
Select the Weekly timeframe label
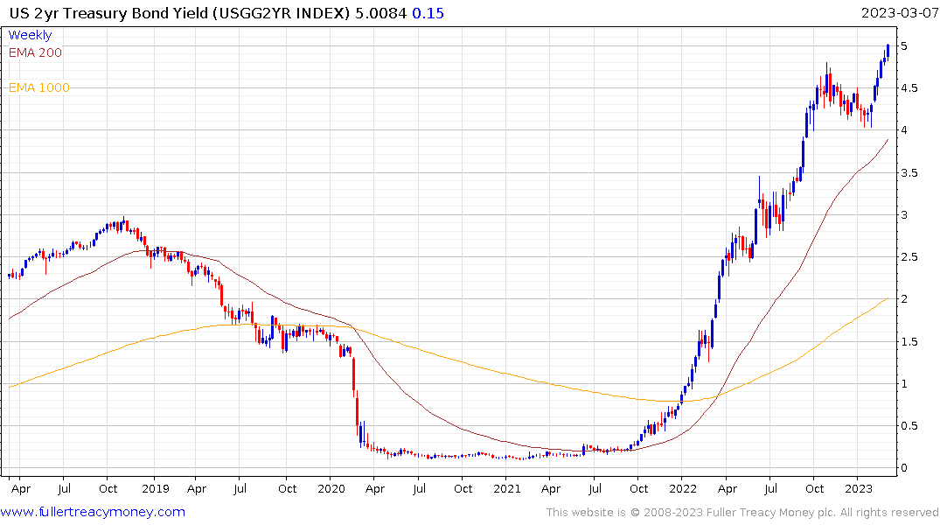[30, 35]
